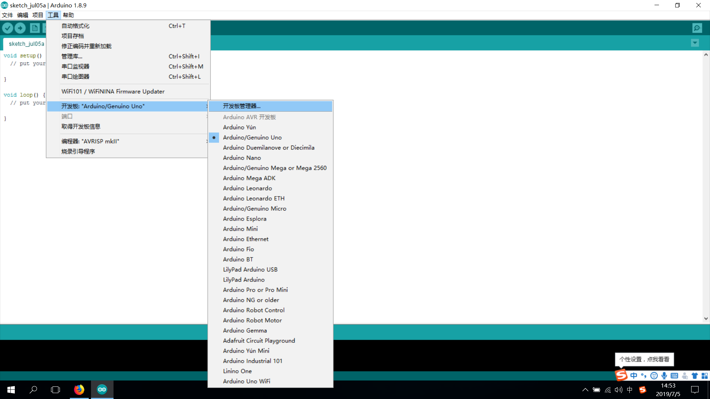The width and height of the screenshot is (710, 399).
Task: Open the Windows Task View icon
Action: (x=55, y=389)
